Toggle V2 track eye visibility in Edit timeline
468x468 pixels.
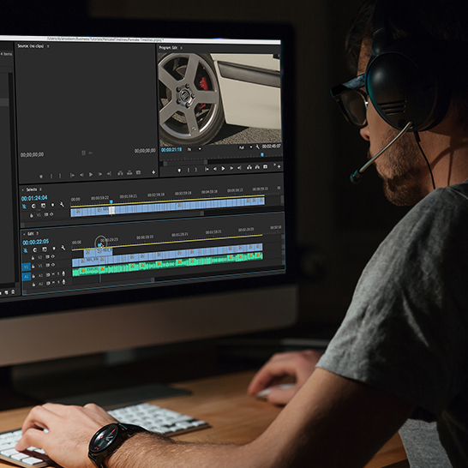click(x=53, y=256)
